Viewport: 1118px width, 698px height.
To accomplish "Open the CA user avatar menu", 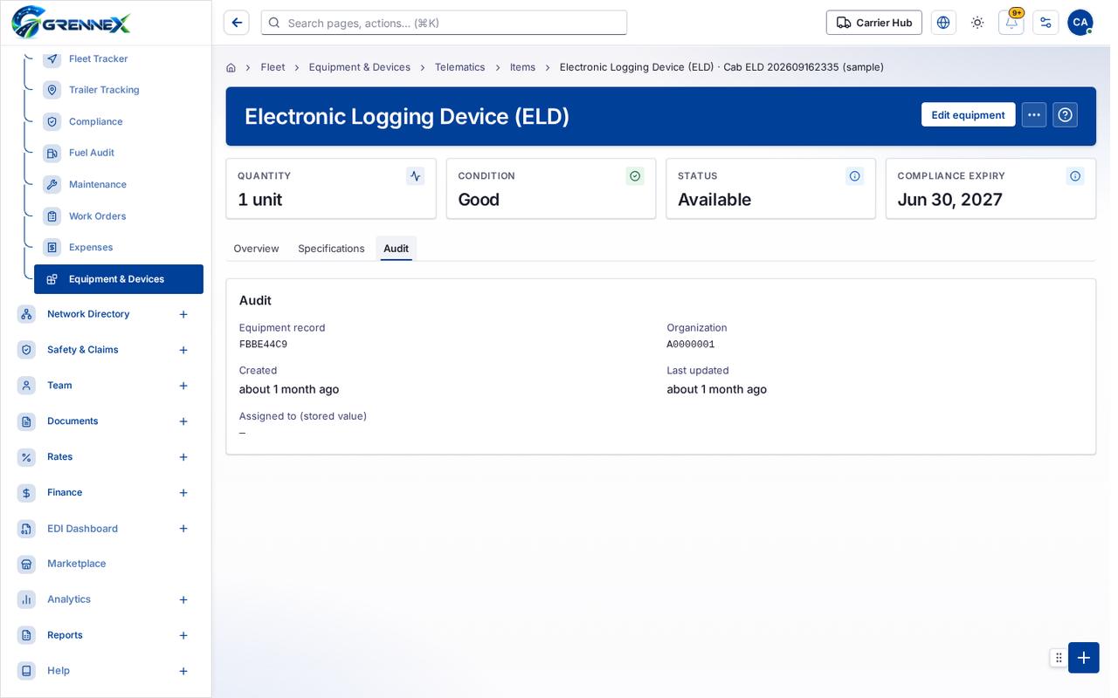I will click(1080, 23).
